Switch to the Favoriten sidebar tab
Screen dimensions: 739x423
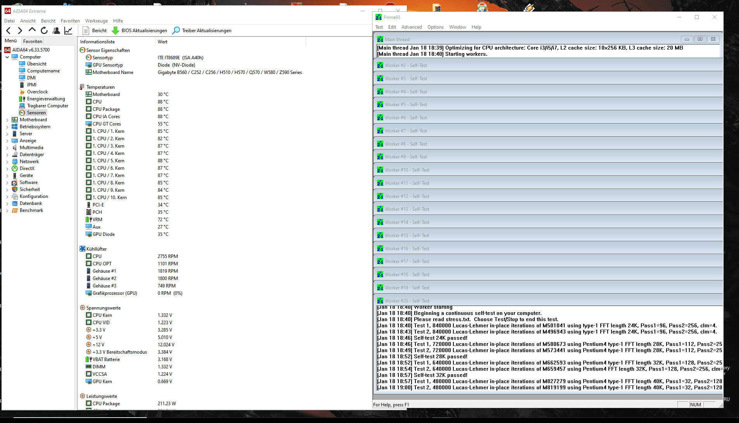[33, 41]
